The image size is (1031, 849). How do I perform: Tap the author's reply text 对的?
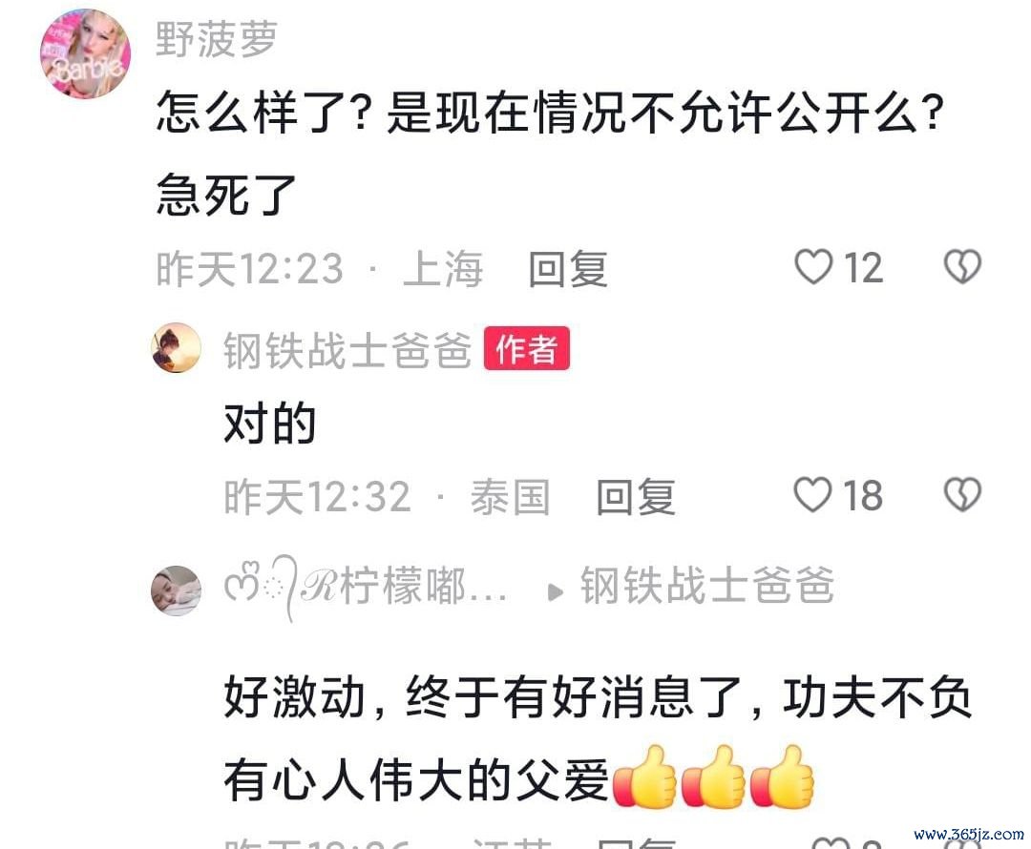pyautogui.click(x=269, y=424)
